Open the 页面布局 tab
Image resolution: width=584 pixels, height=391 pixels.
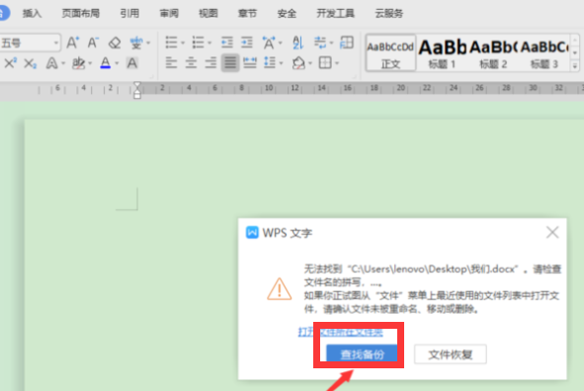(x=80, y=14)
